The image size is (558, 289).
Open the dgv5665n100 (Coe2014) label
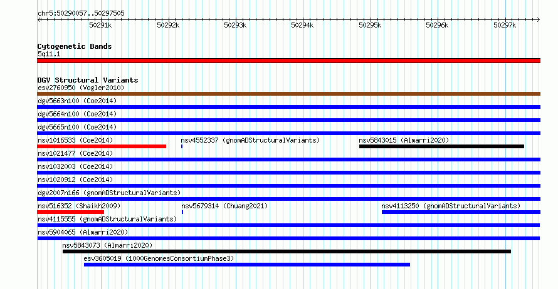tap(77, 127)
